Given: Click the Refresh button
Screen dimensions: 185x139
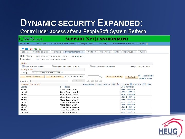Looking at the screenshot, I should coord(132,77).
